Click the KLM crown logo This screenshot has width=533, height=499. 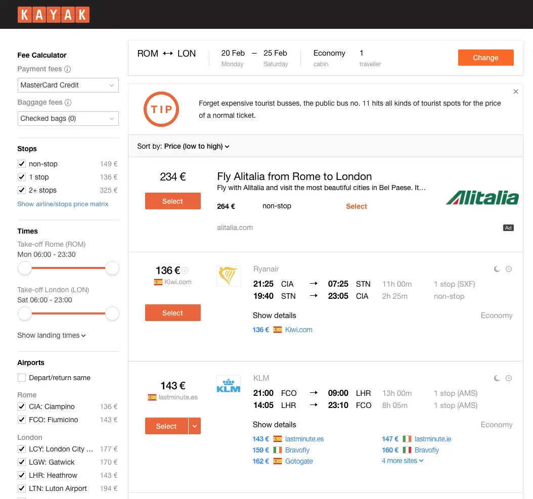[x=229, y=386]
